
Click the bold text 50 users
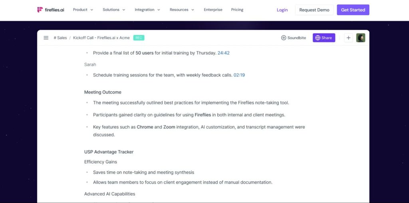(145, 53)
